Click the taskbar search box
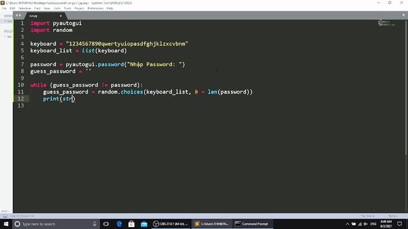The width and height of the screenshot is (408, 229). [55, 224]
